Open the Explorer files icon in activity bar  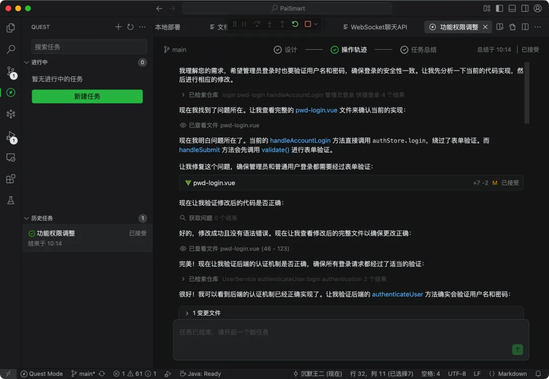(x=11, y=27)
